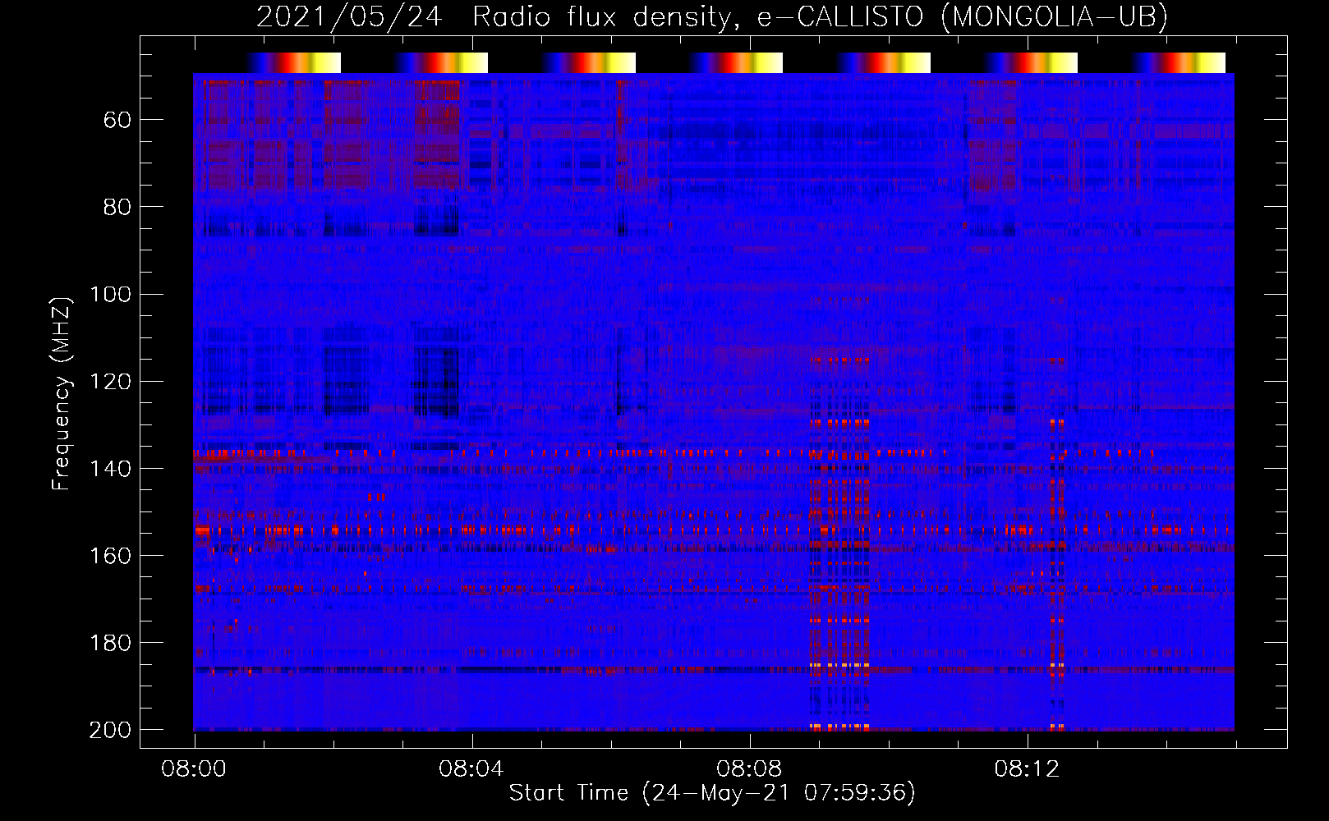The width and height of the screenshot is (1329, 821).
Task: Click the 120 frequency tick label
Action: coord(111,381)
